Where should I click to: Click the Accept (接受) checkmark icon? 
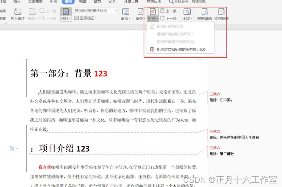140,12
